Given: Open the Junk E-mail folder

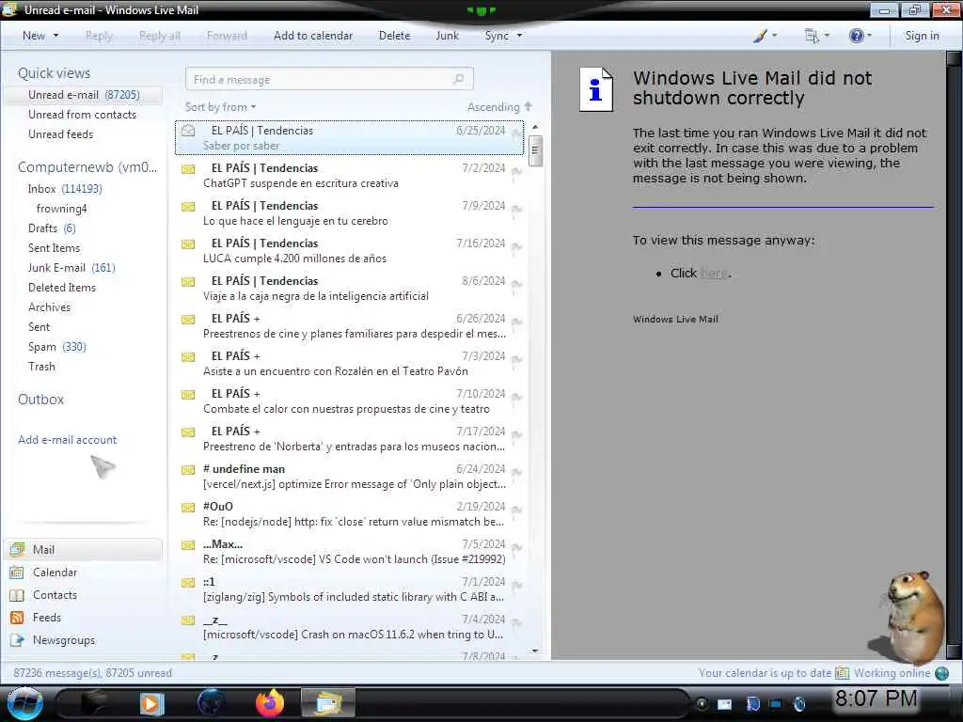Looking at the screenshot, I should [71, 268].
